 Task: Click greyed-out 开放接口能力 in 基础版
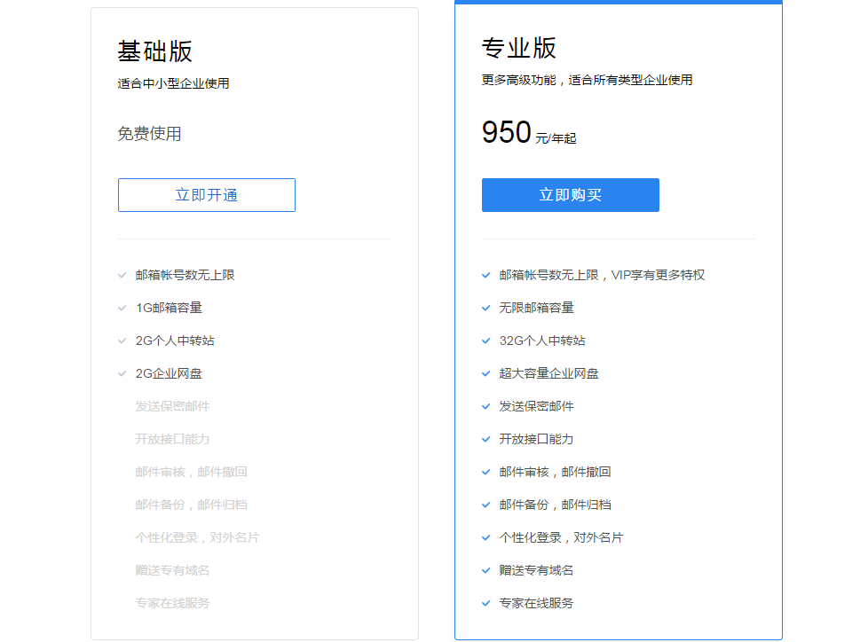point(173,439)
